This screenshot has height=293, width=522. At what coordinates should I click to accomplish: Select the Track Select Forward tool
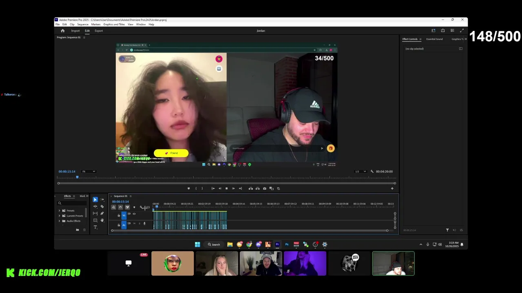coord(102,199)
